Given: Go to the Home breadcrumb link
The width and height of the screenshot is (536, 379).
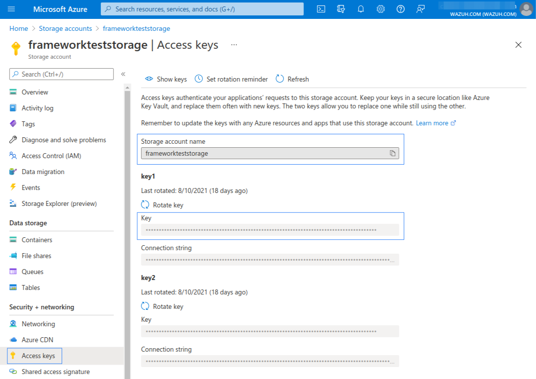Looking at the screenshot, I should pyautogui.click(x=19, y=28).
